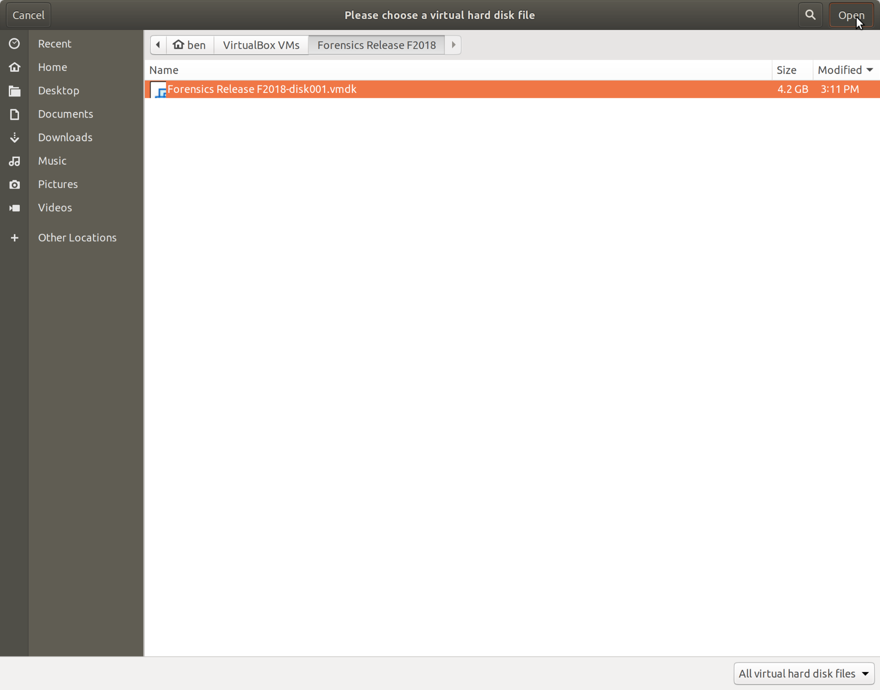Click the Pictures camera icon in sidebar
880x690 pixels.
coord(15,184)
